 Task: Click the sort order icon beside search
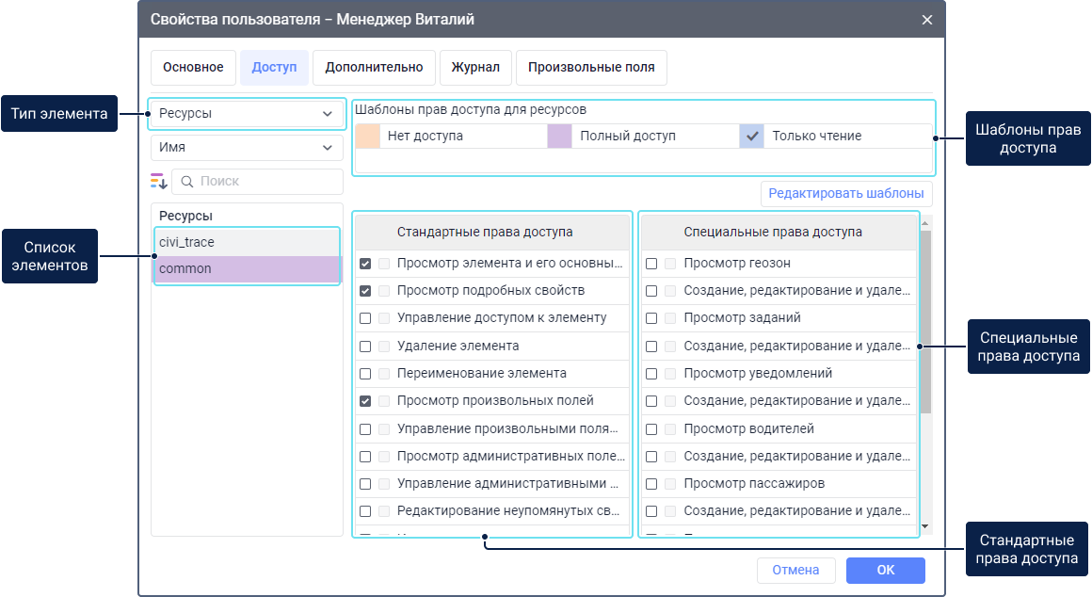(158, 181)
